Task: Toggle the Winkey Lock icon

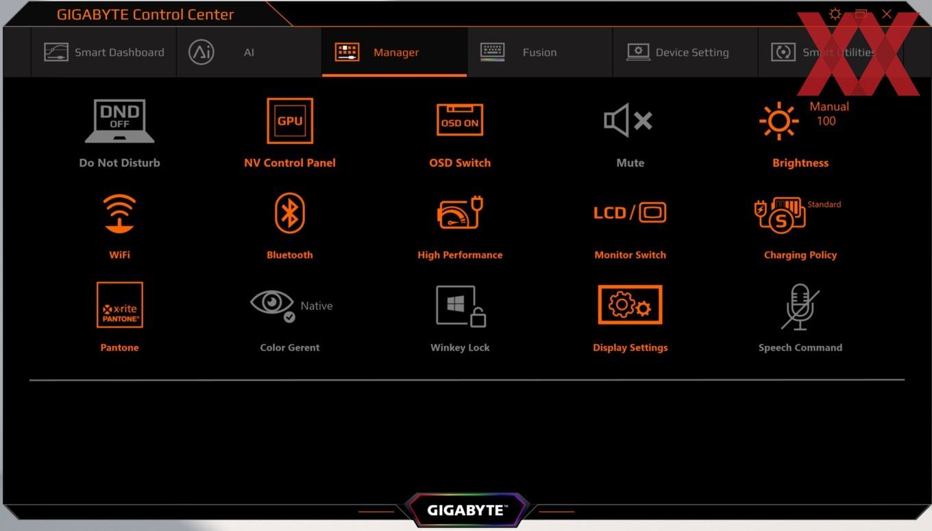Action: [461, 306]
